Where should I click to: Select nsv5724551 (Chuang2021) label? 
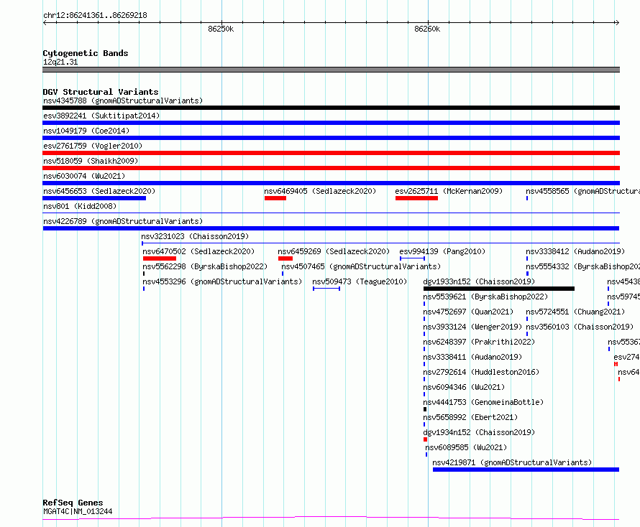575,312
